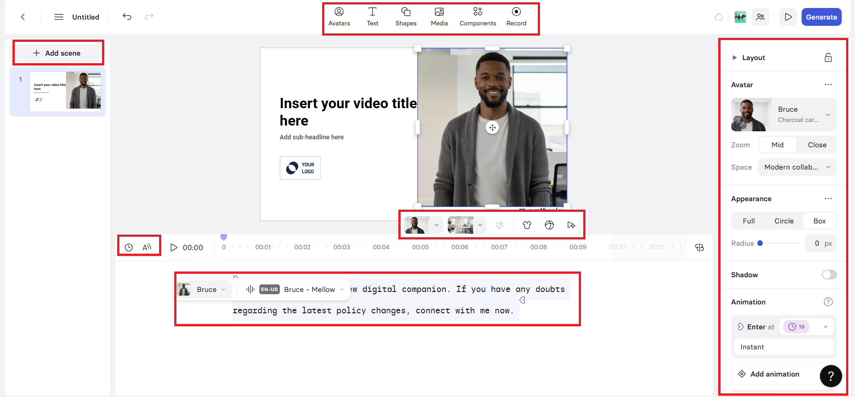This screenshot has width=855, height=397.
Task: Click the timeline playhead marker
Action: coord(224,237)
